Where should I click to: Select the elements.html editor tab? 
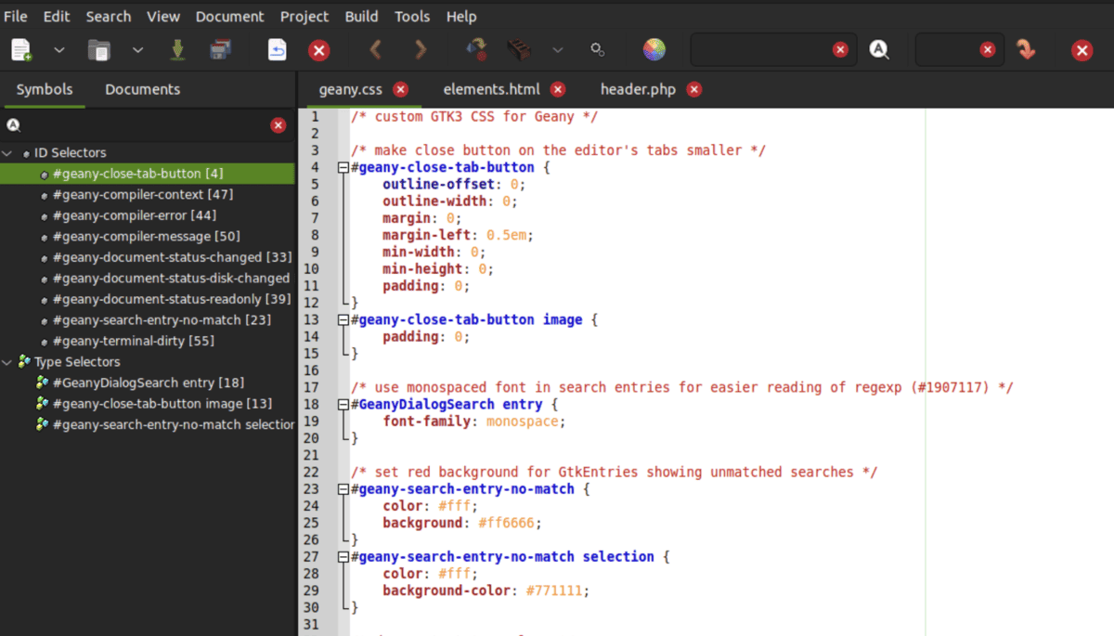coord(491,89)
